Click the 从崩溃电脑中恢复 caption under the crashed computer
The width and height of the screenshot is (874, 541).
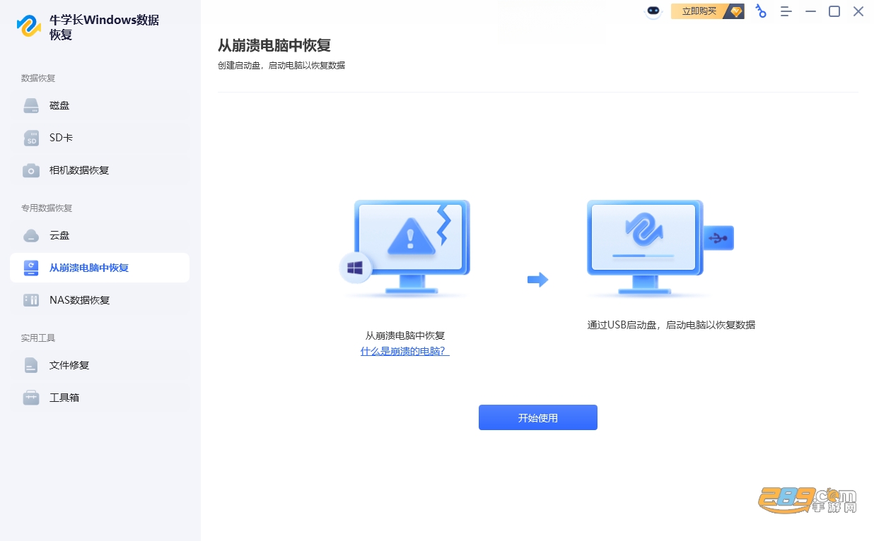(x=405, y=335)
